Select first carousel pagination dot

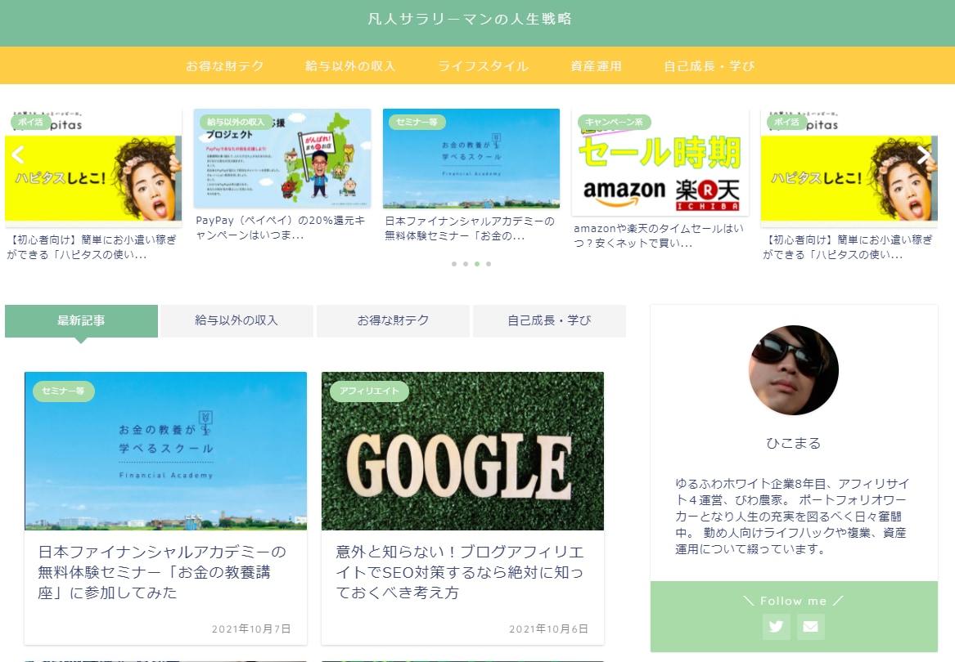[453, 264]
